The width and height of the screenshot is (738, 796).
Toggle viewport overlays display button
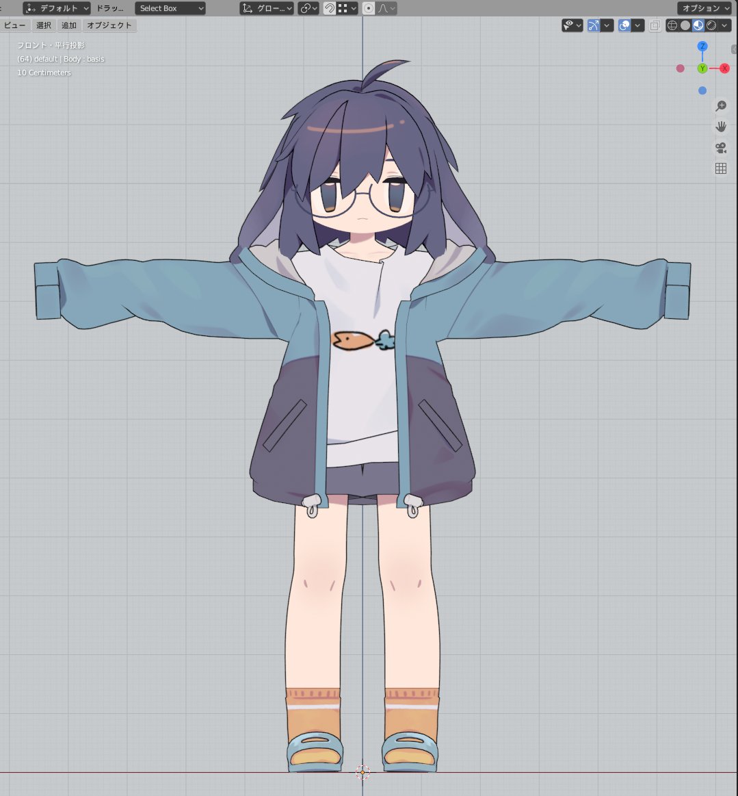624,25
